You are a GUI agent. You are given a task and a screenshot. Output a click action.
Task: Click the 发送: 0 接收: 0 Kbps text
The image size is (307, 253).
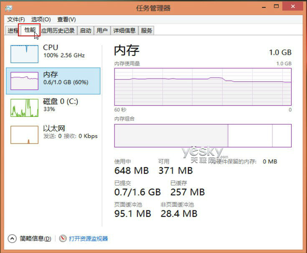(x=70, y=136)
